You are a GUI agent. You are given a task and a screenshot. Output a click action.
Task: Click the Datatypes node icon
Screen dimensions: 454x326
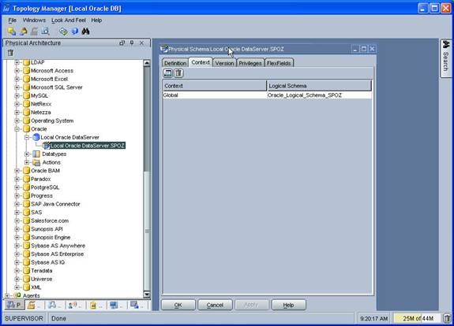(36, 154)
